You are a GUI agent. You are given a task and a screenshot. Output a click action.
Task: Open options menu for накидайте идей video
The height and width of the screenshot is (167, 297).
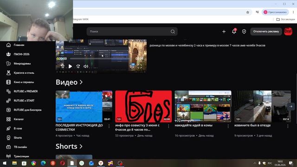228,126
